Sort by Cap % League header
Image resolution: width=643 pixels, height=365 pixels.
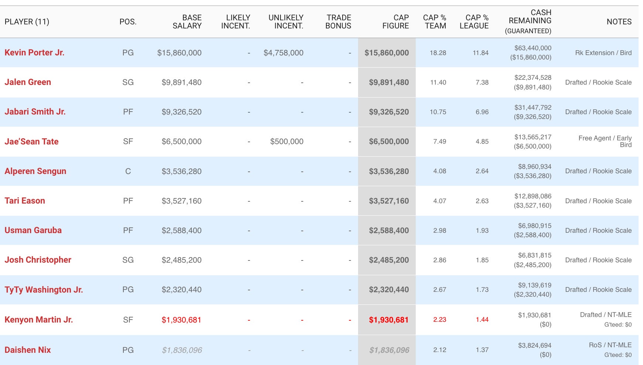(x=474, y=22)
